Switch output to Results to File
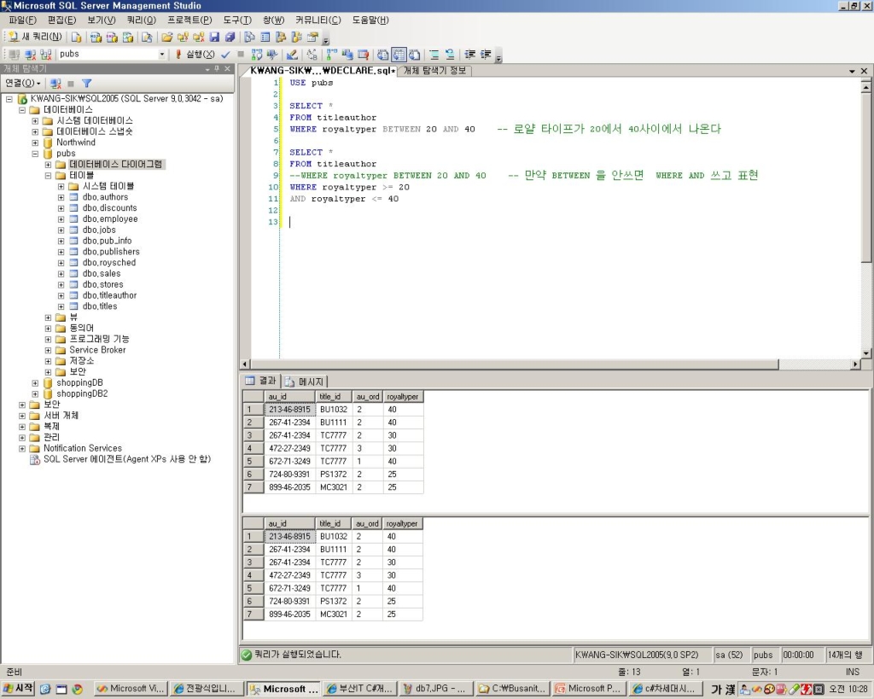 pos(415,54)
